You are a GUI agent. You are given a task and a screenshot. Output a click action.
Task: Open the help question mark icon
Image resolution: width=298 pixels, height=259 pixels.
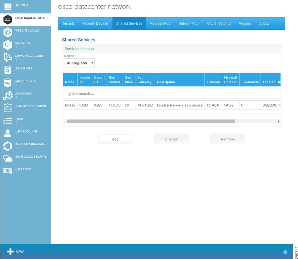click(x=285, y=252)
